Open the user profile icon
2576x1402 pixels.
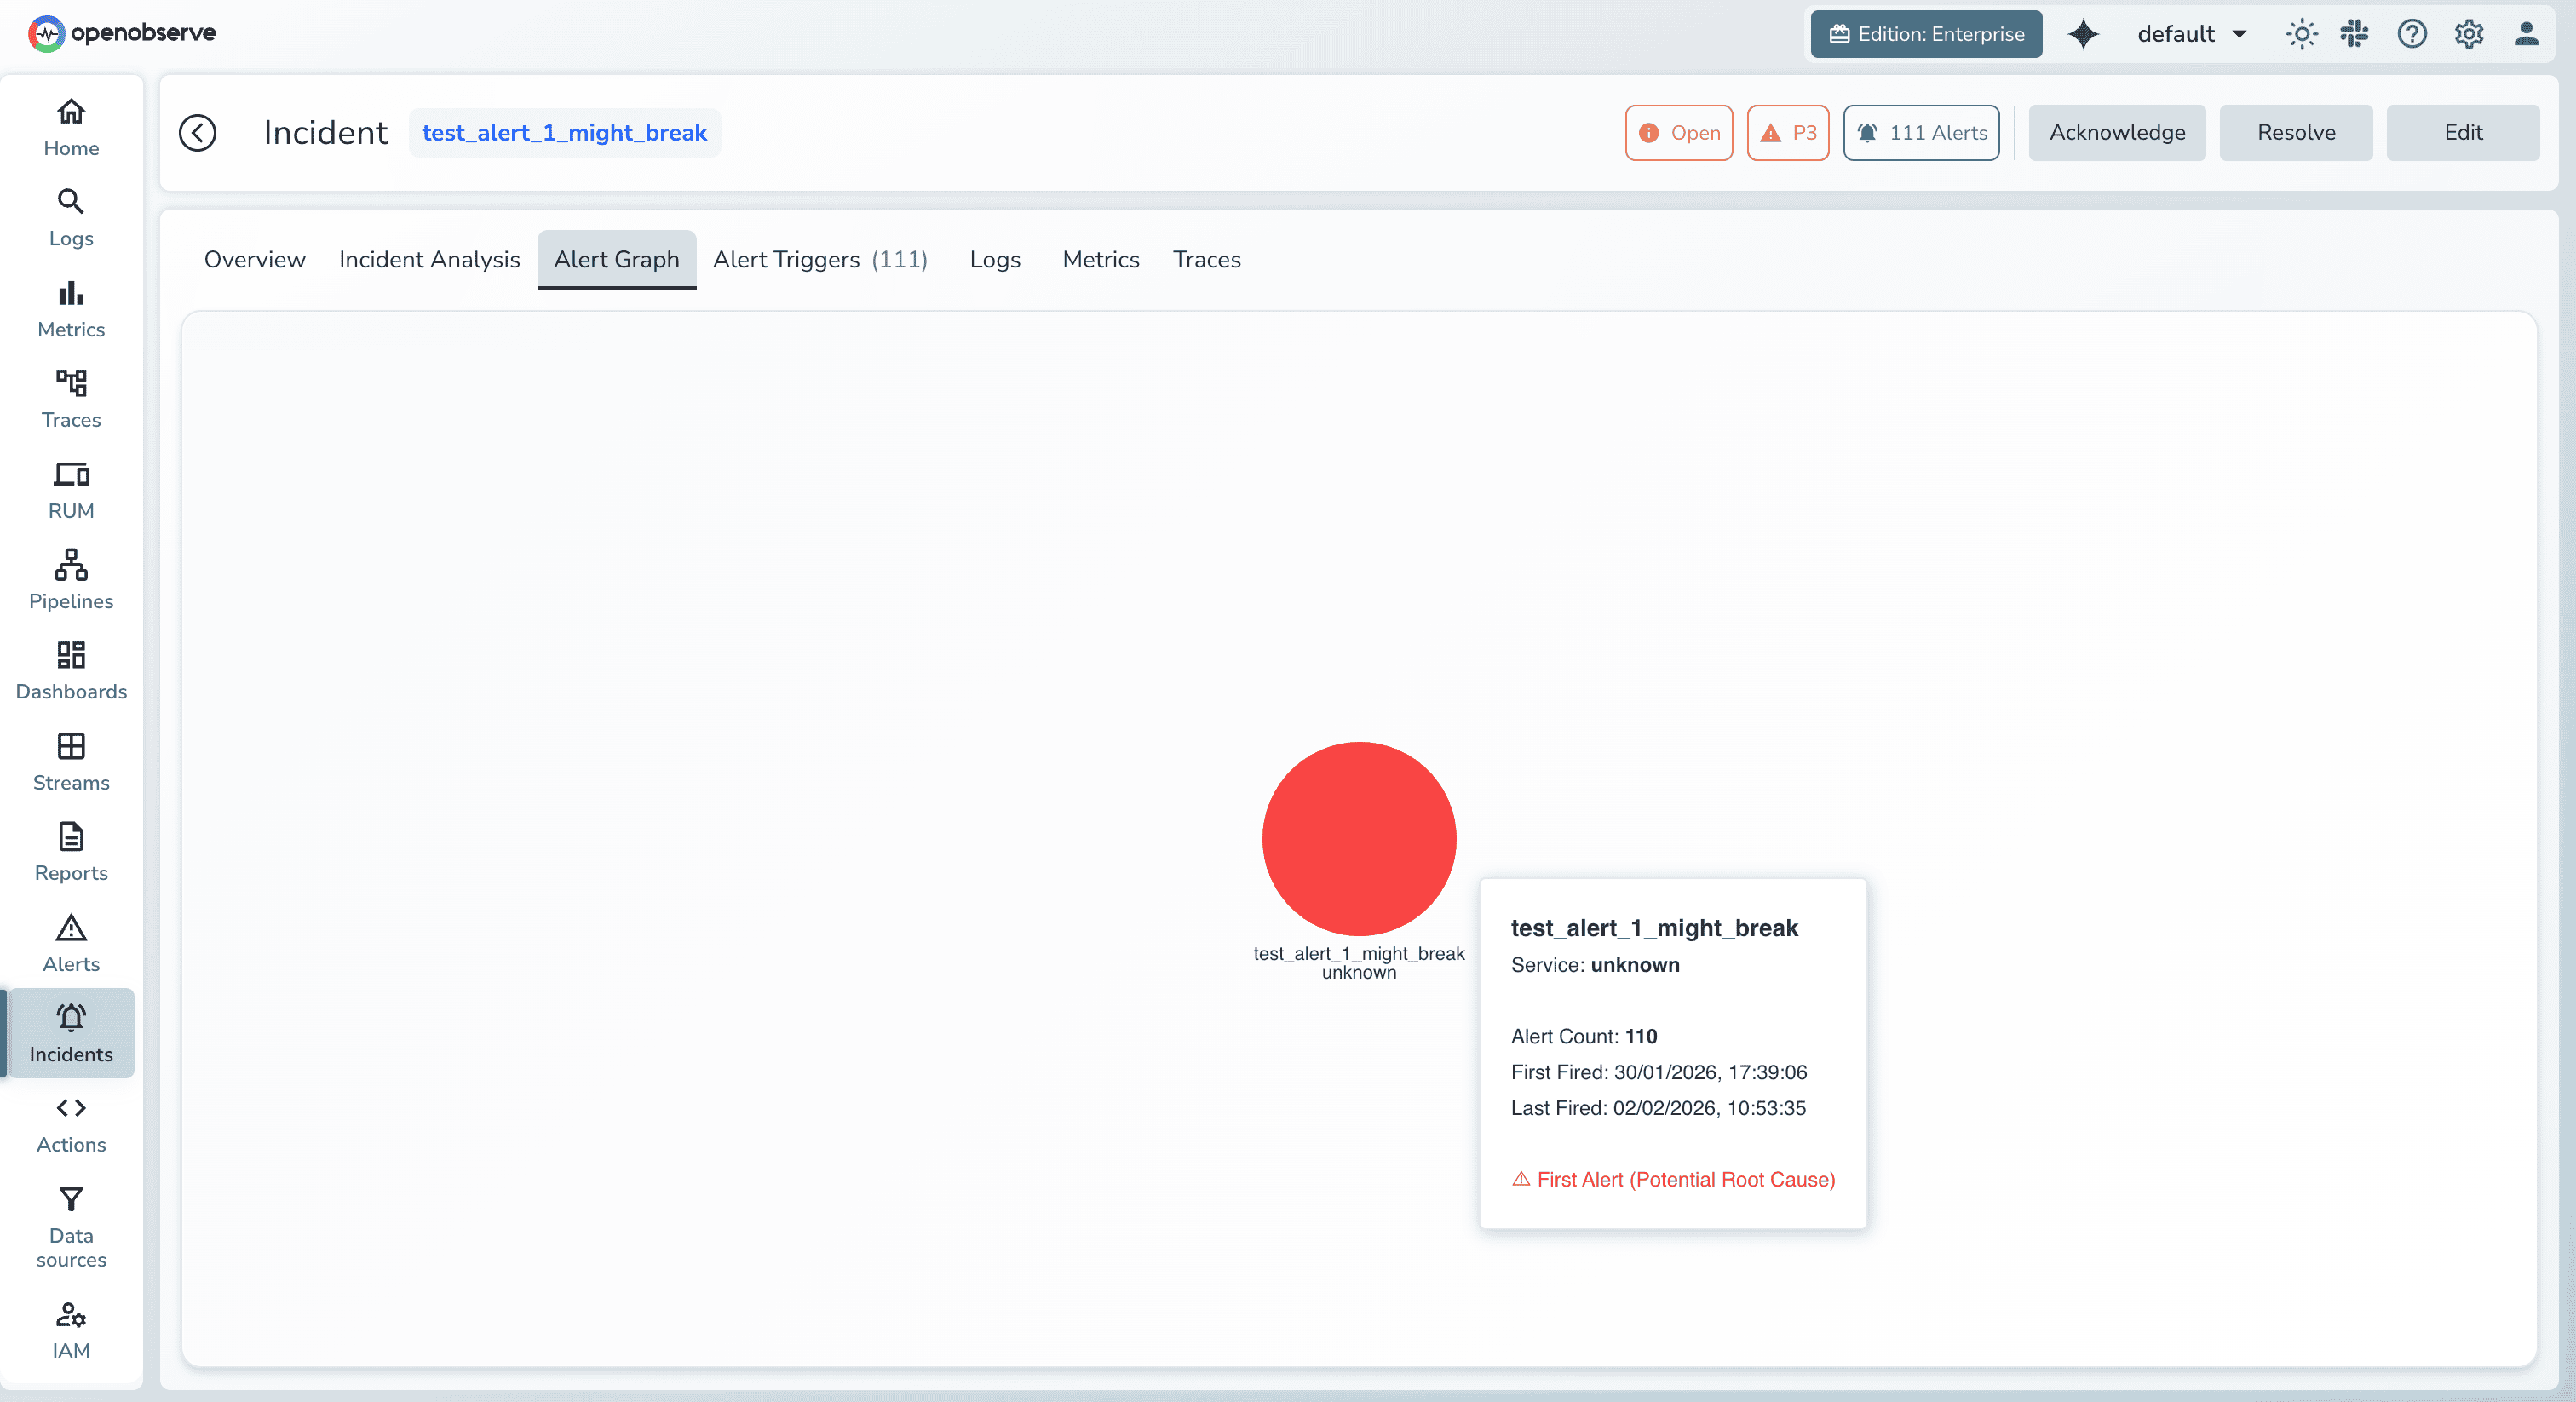2526,33
